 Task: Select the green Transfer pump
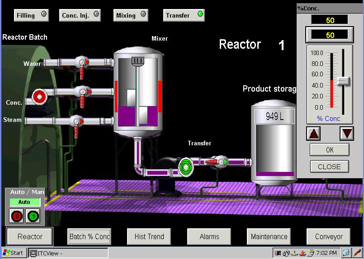(x=186, y=167)
